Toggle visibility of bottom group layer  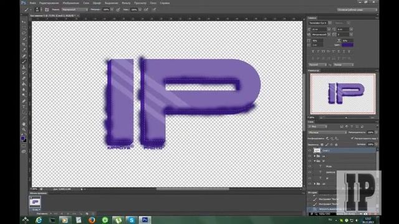tap(310, 184)
